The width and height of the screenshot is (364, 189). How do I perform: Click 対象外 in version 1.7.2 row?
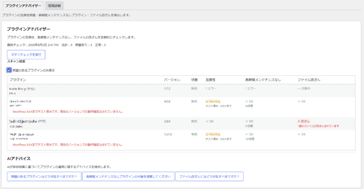[304, 88]
